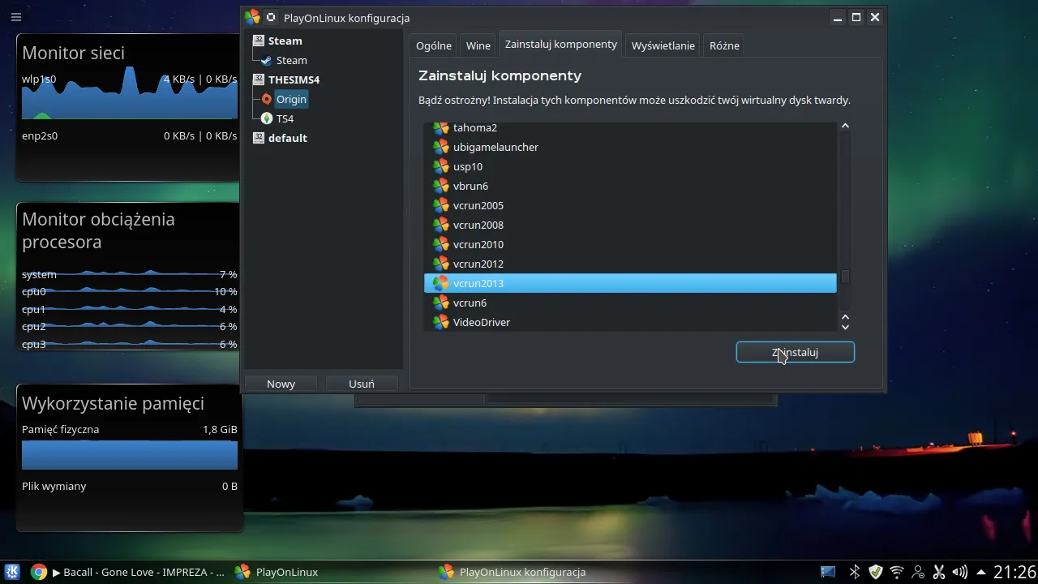This screenshot has width=1038, height=584.
Task: Select the vcrun2012 component
Action: (630, 264)
